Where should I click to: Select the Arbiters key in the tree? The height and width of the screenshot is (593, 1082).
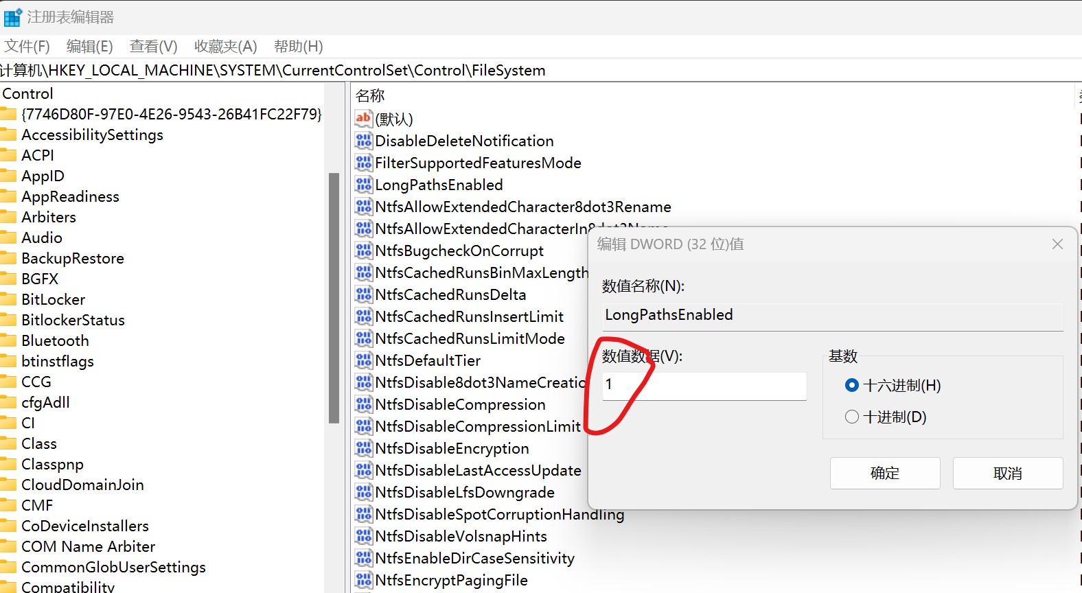[x=49, y=217]
